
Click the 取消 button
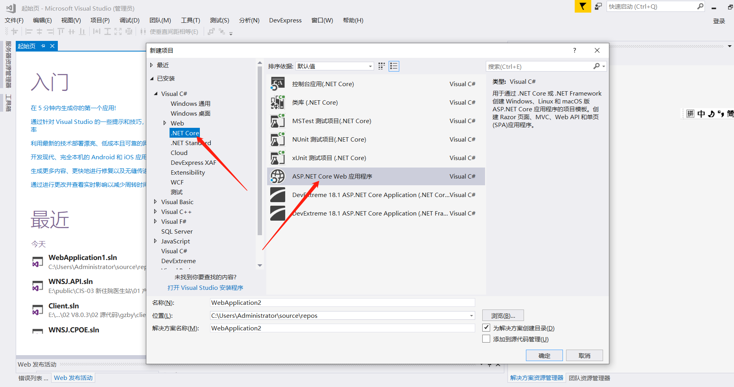(x=585, y=356)
